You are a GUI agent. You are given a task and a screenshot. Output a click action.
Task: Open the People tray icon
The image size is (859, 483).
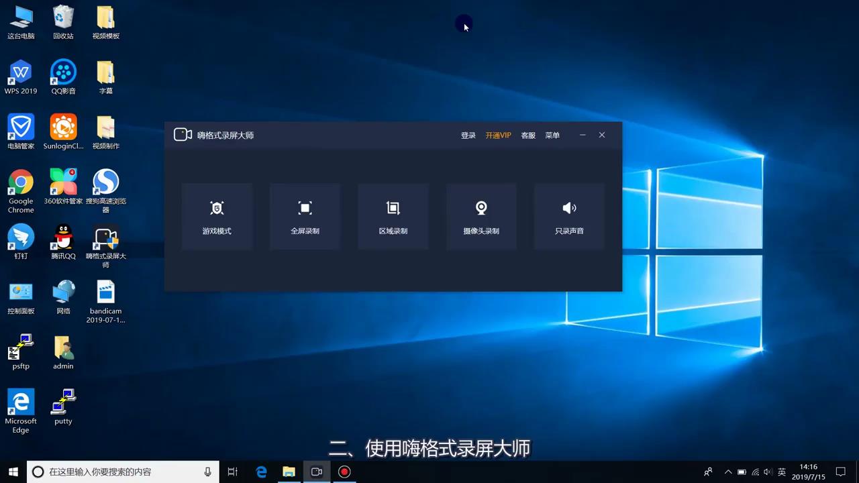coord(708,472)
